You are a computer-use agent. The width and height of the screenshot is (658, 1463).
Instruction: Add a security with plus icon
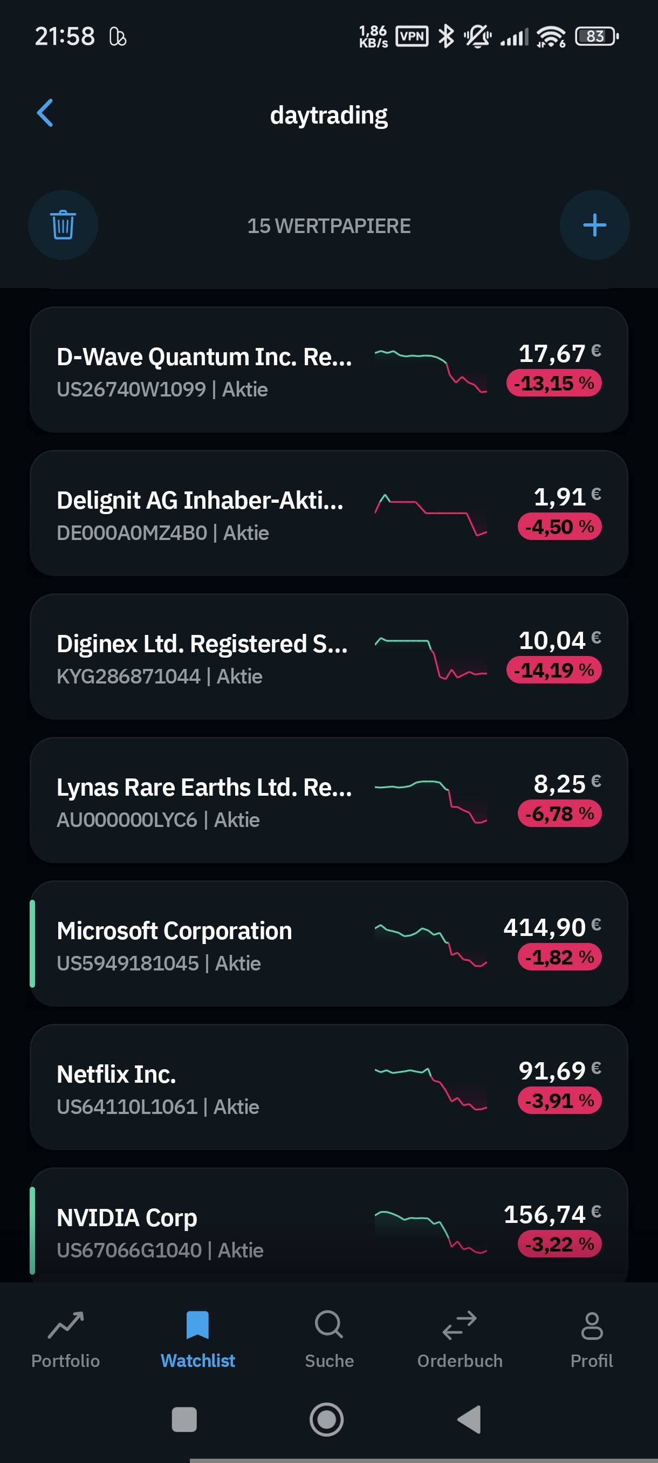[594, 225]
